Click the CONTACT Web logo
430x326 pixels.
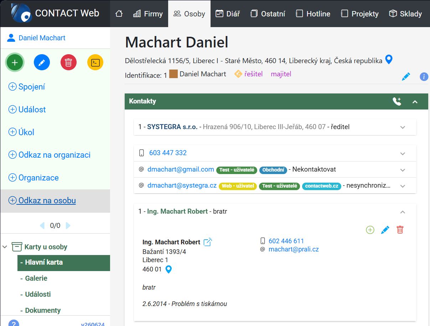[x=55, y=14]
